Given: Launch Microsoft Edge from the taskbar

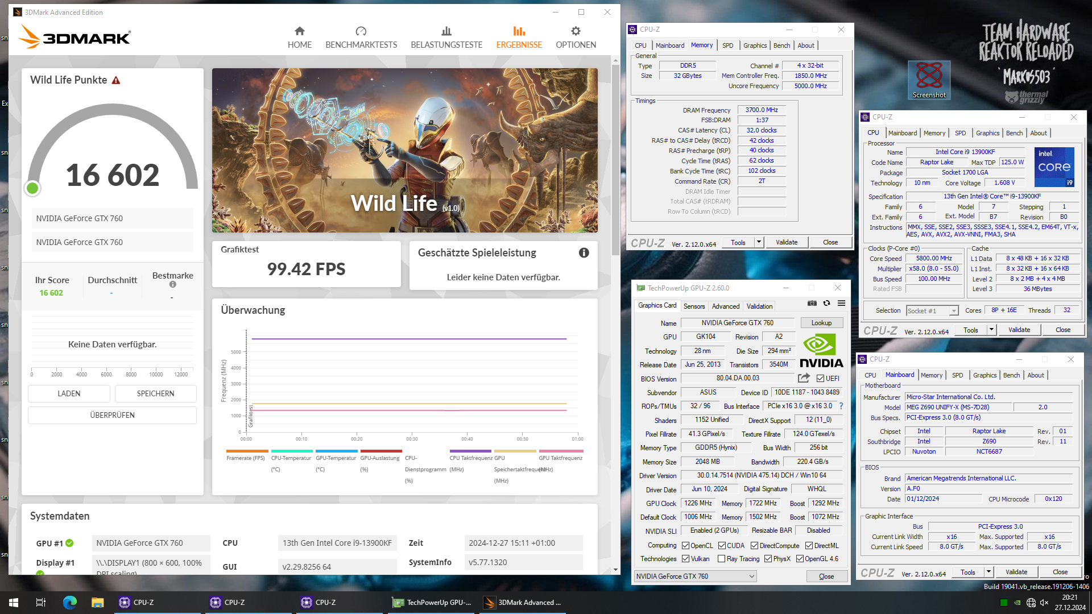Looking at the screenshot, I should pyautogui.click(x=70, y=603).
